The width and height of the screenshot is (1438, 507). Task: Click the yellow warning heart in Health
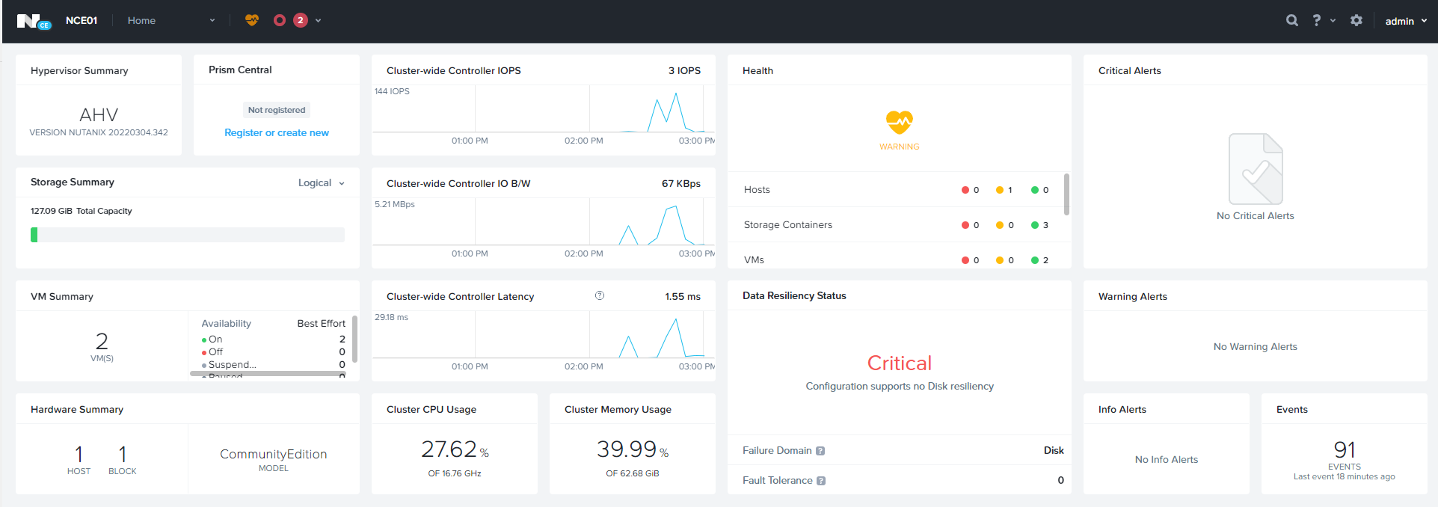(x=899, y=122)
